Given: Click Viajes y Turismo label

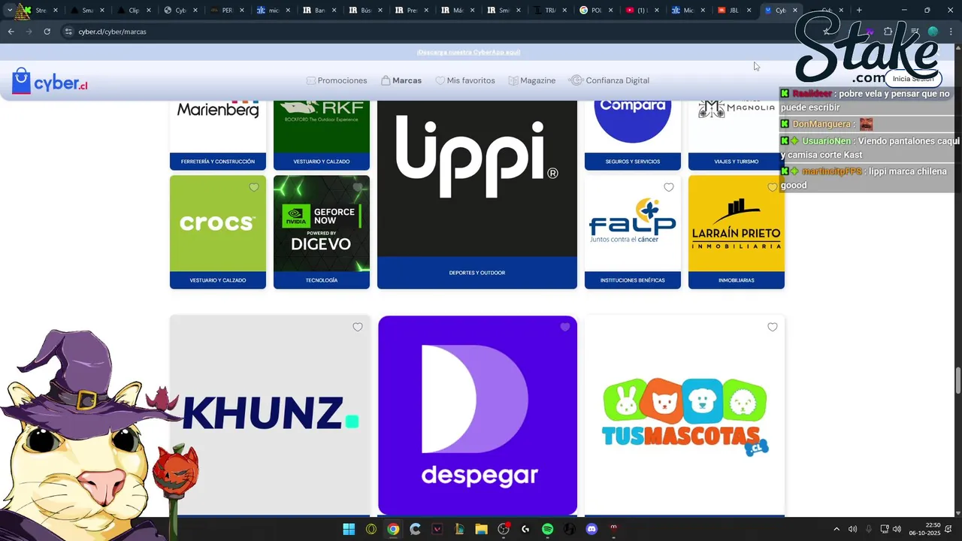Looking at the screenshot, I should point(737,162).
